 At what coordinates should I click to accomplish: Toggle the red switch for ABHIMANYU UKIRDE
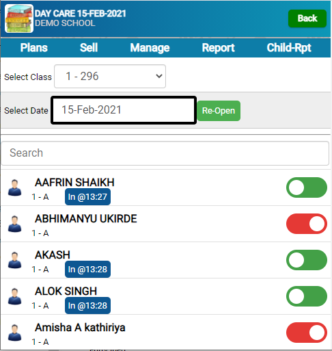click(307, 224)
